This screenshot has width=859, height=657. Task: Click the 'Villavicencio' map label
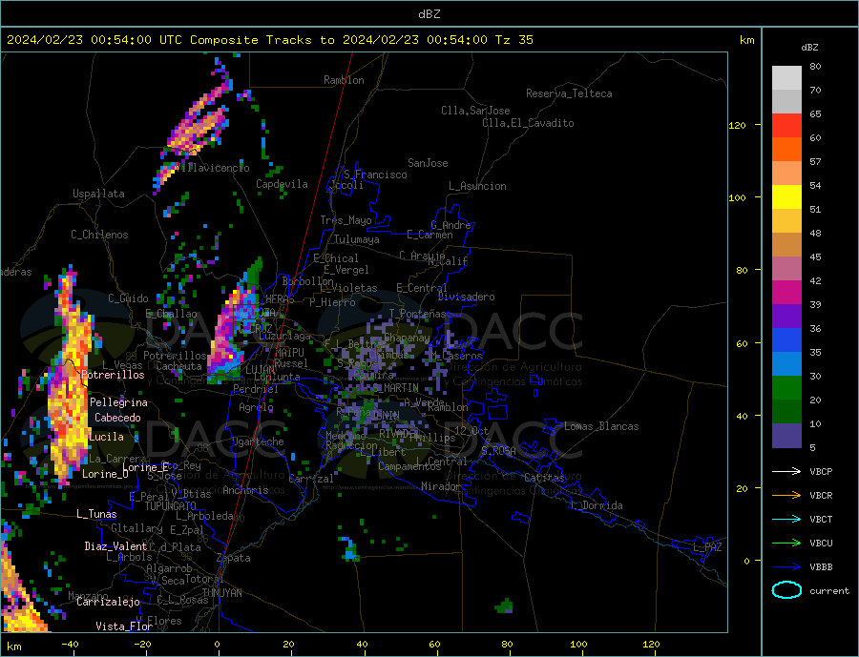[x=214, y=168]
